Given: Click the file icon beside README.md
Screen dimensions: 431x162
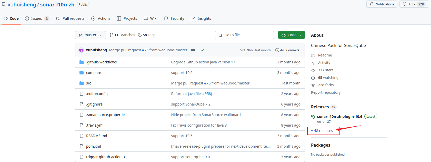Looking at the screenshot, I should tap(82, 136).
